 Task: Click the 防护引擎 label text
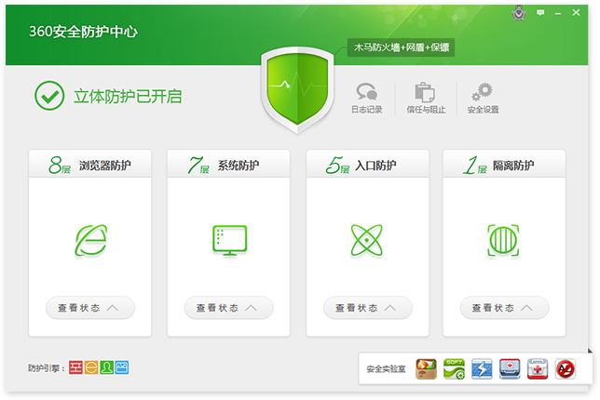(47, 368)
